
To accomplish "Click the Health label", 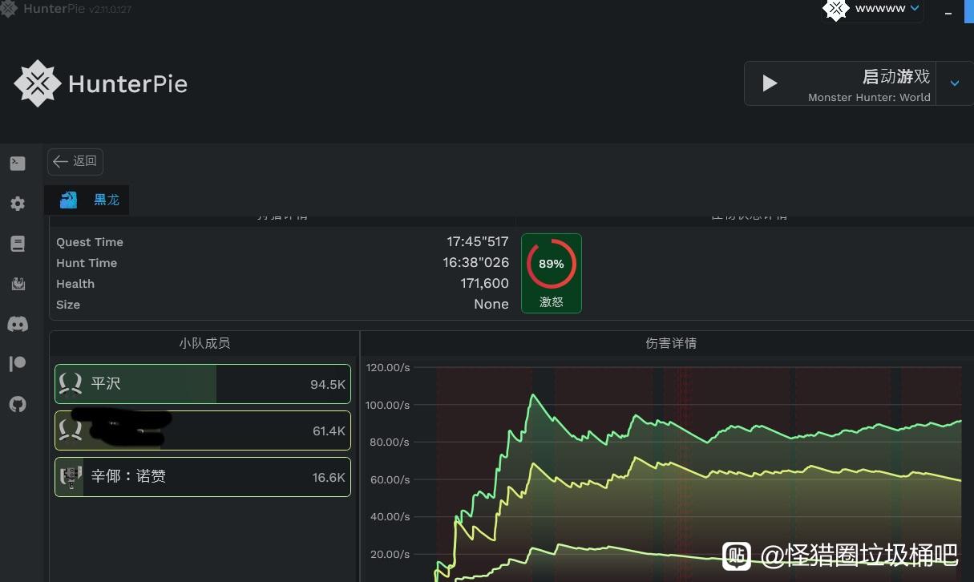I will click(75, 284).
